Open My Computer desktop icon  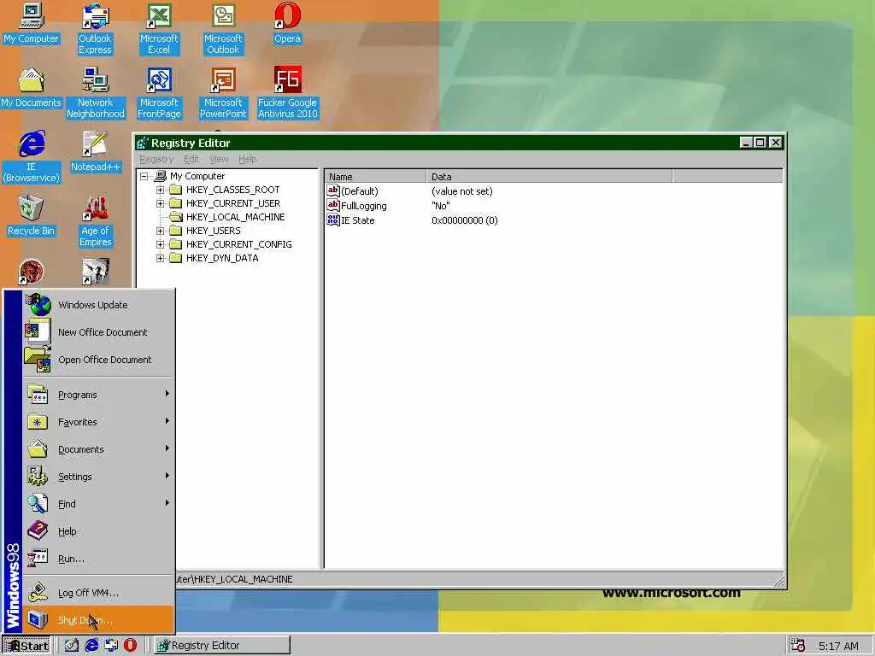[x=32, y=24]
